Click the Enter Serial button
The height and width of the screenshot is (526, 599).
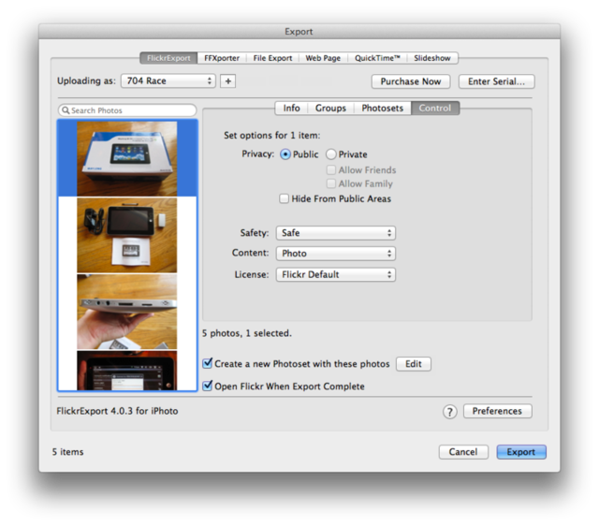pos(496,81)
